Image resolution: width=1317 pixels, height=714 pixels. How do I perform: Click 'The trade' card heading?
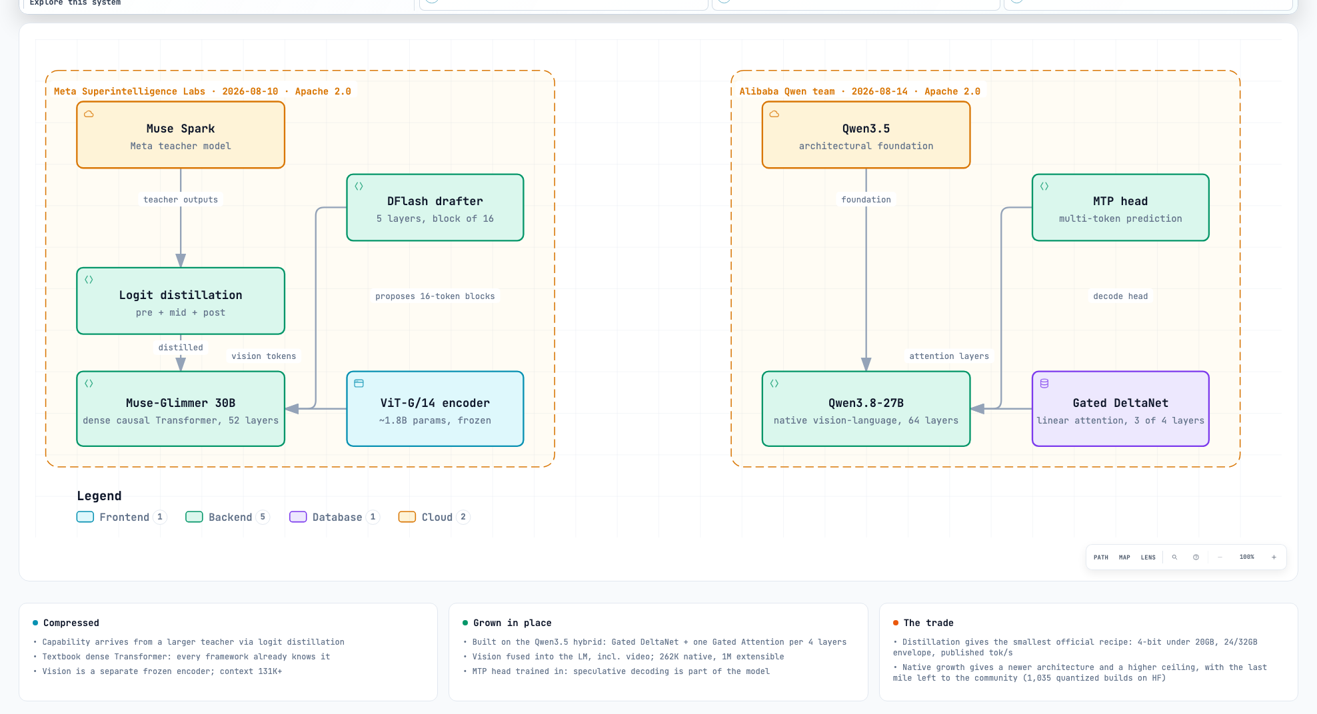pos(928,623)
